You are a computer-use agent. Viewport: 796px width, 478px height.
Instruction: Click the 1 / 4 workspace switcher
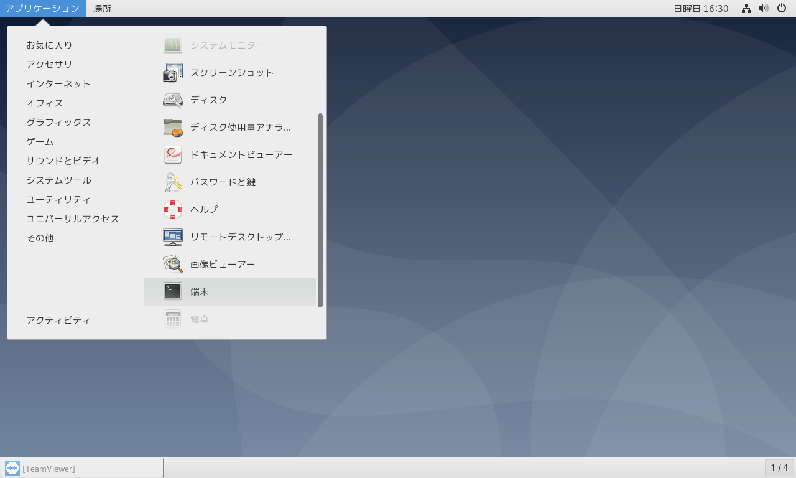(x=779, y=468)
